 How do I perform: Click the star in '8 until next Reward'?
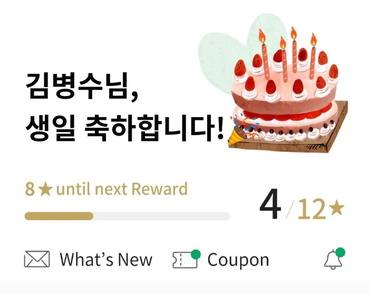45,189
